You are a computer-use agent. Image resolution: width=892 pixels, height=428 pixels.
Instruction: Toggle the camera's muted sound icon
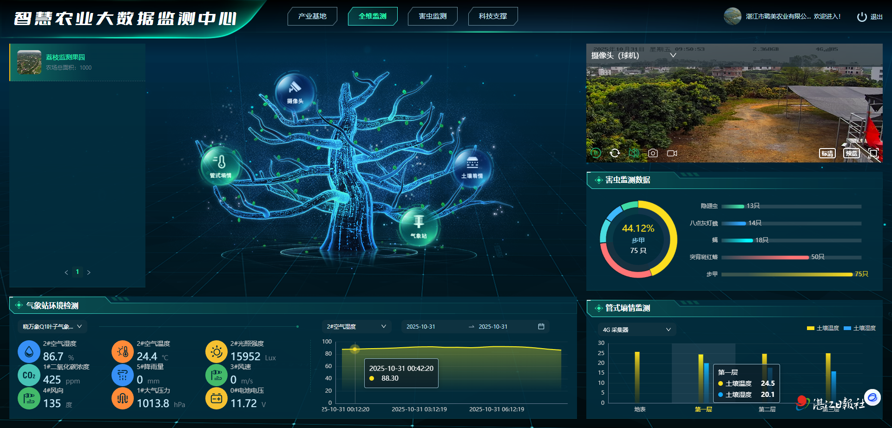coord(634,153)
